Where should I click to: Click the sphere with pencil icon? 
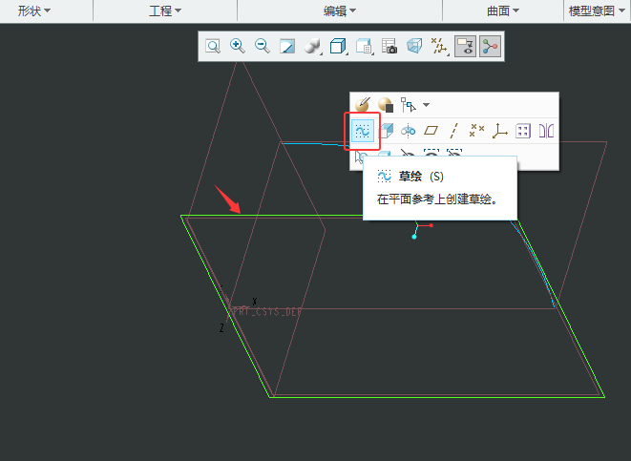coord(363,105)
